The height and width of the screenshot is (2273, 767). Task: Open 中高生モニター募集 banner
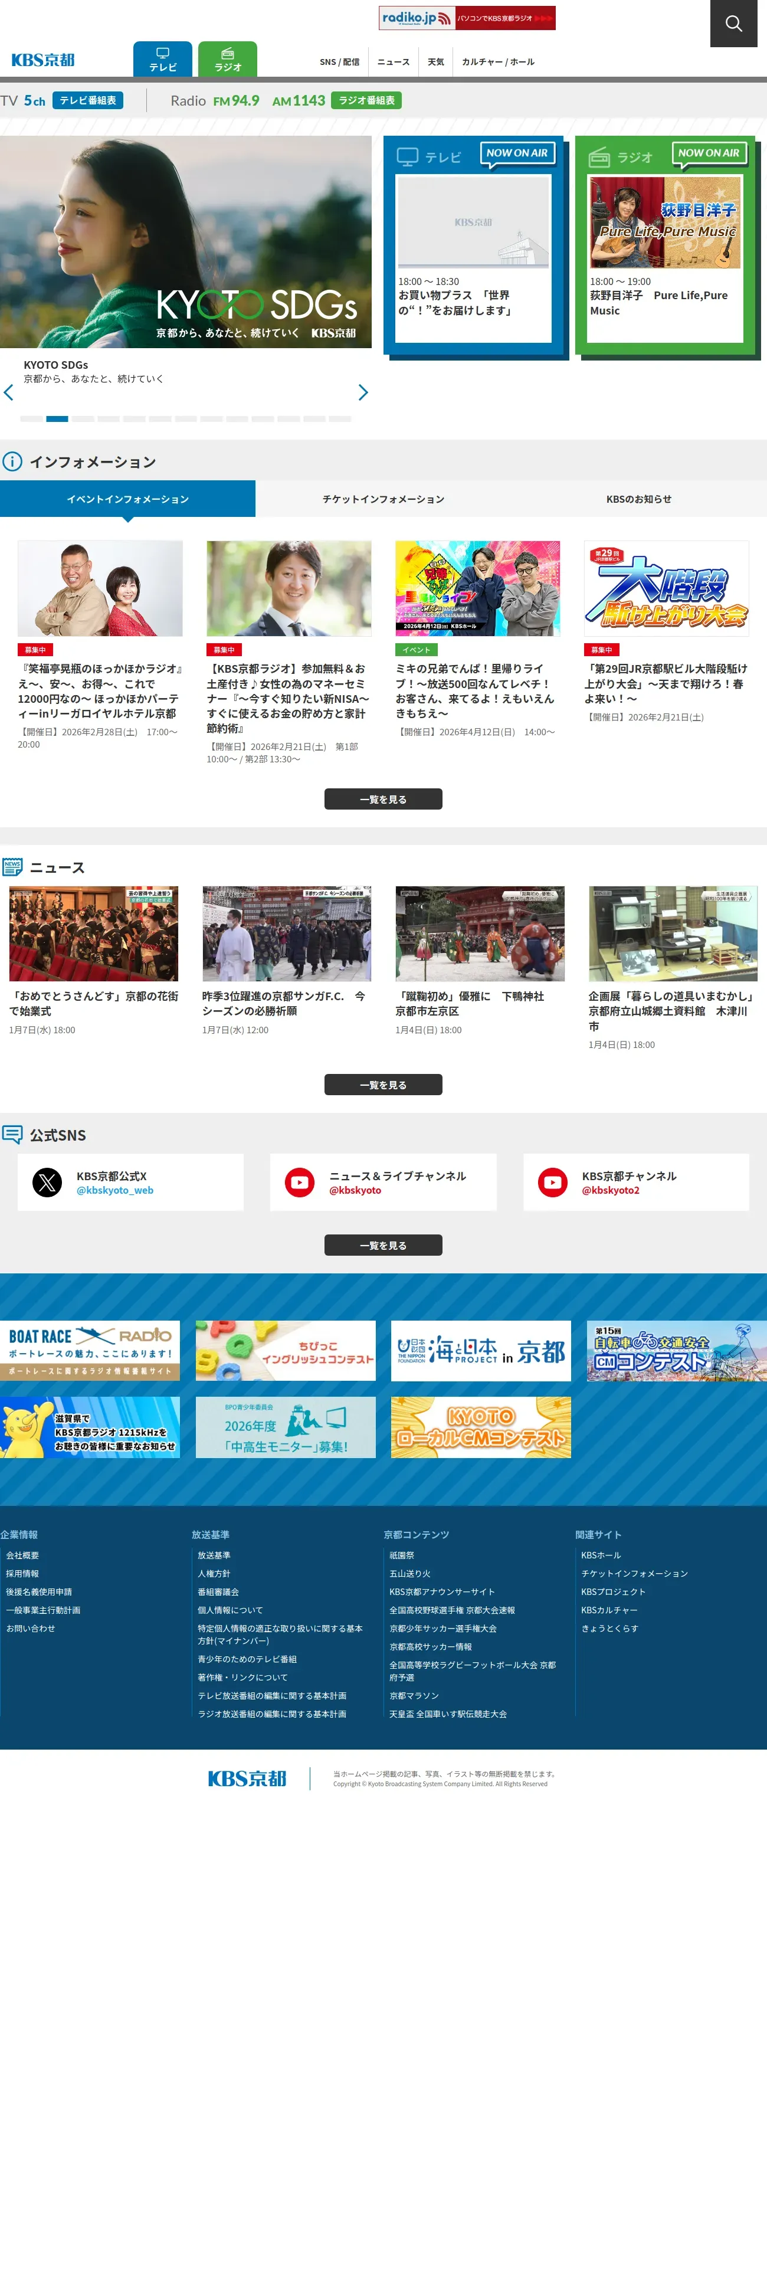point(285,1427)
